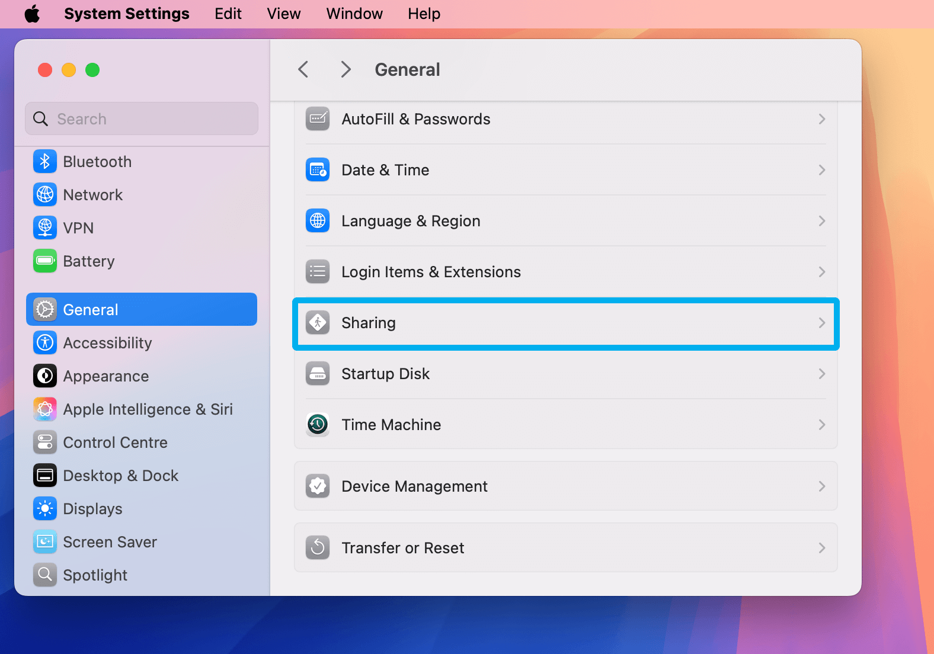Expand AutoFill & Passwords via its chevron
The width and height of the screenshot is (934, 654).
click(x=822, y=119)
